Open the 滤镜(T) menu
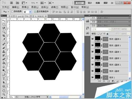132x99 pixels. 55,7
